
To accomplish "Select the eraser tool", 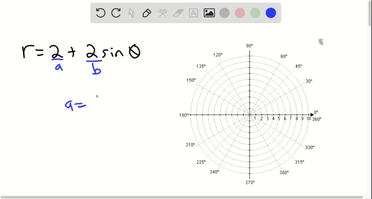I will [178, 13].
